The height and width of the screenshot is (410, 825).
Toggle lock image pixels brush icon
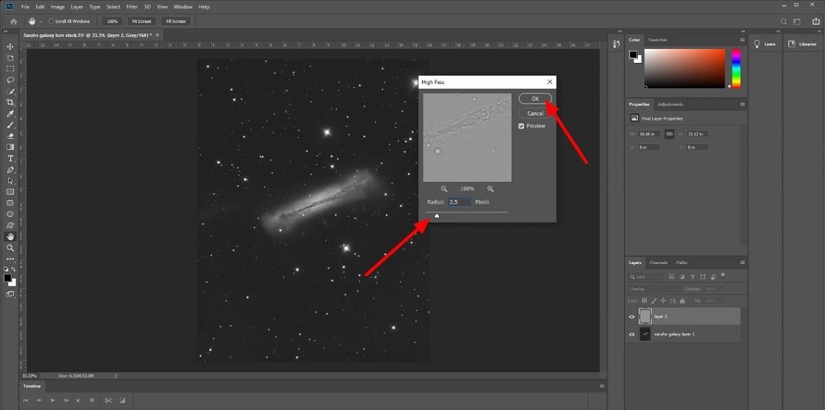[x=654, y=301]
